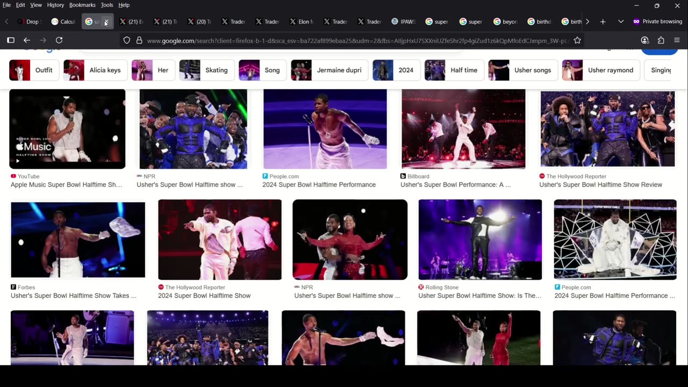Open the Bookmarks menu
The height and width of the screenshot is (387, 688).
click(x=82, y=5)
